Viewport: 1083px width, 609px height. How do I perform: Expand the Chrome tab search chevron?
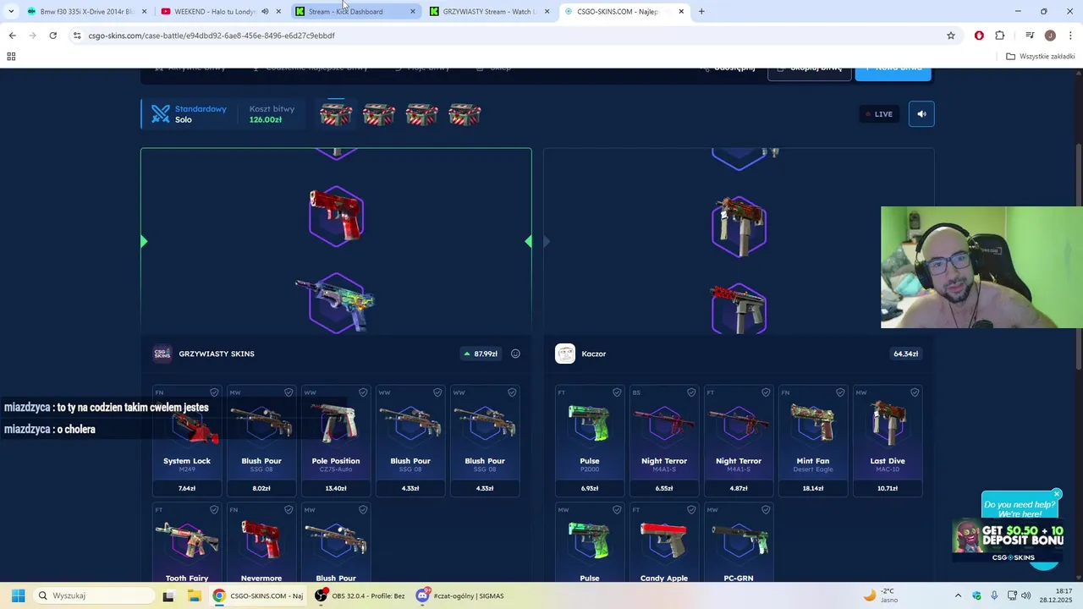[x=10, y=12]
